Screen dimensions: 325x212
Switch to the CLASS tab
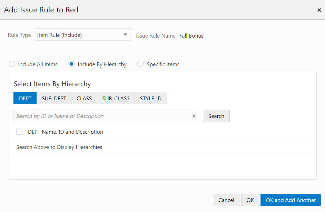tap(84, 98)
